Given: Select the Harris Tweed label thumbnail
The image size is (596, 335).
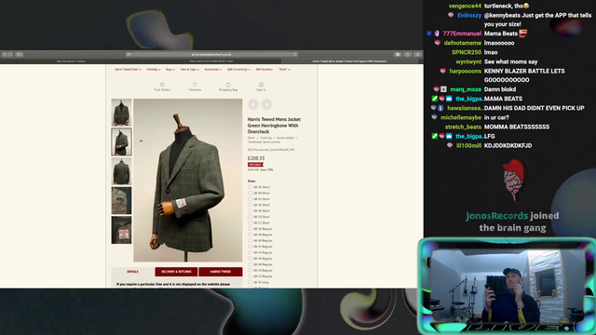Looking at the screenshot, I should tap(121, 230).
